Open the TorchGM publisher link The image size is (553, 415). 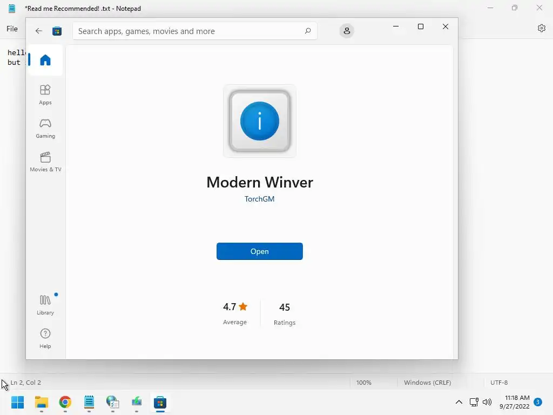pos(260,199)
